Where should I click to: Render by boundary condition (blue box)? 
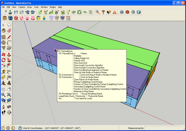pos(10,18)
